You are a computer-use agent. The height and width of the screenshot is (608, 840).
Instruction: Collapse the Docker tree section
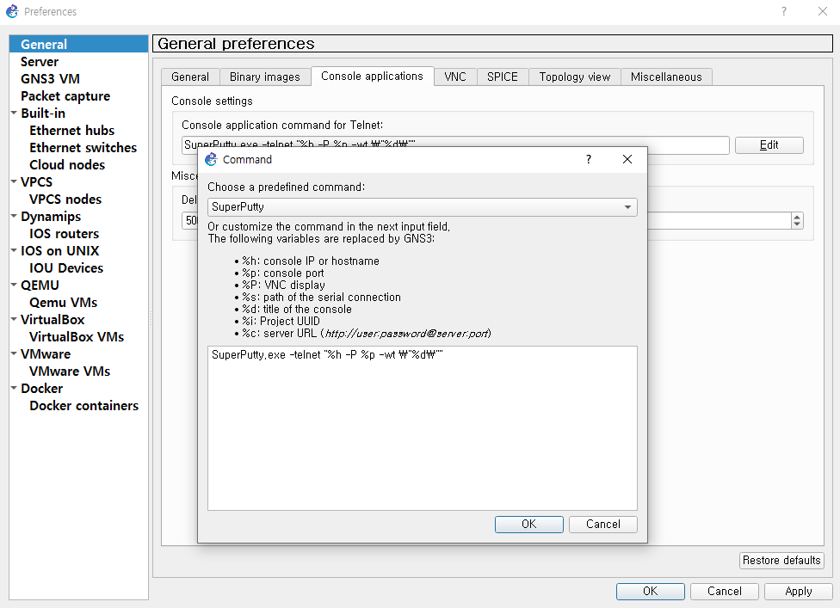pyautogui.click(x=14, y=388)
